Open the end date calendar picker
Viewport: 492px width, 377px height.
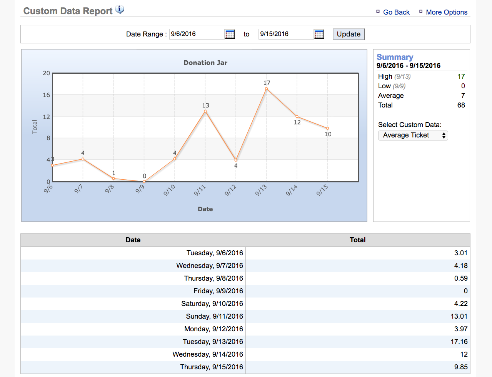[x=319, y=34]
